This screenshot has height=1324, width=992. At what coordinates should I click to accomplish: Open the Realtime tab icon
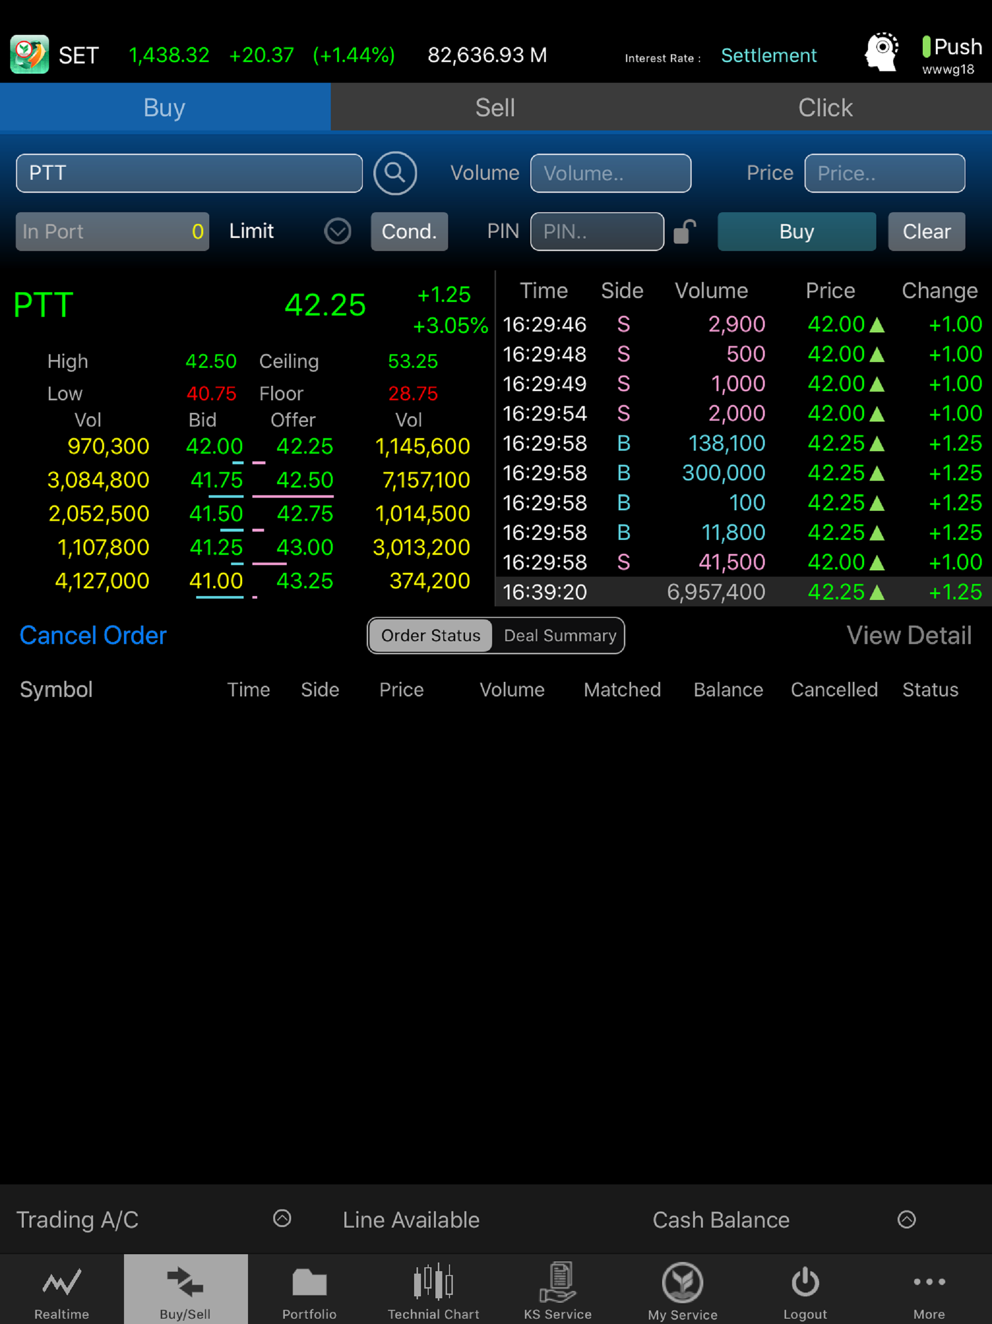tap(62, 1282)
